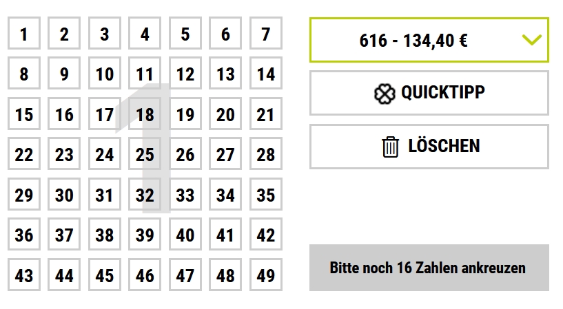Screen dimensions: 563x309
Task: Check number 45 in the bottom row
Action: tap(105, 275)
